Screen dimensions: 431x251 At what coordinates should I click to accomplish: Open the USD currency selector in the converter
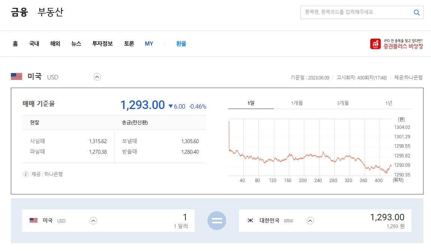click(x=93, y=221)
